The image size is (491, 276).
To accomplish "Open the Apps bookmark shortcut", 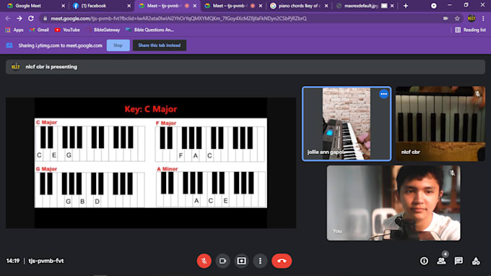I will [x=14, y=30].
